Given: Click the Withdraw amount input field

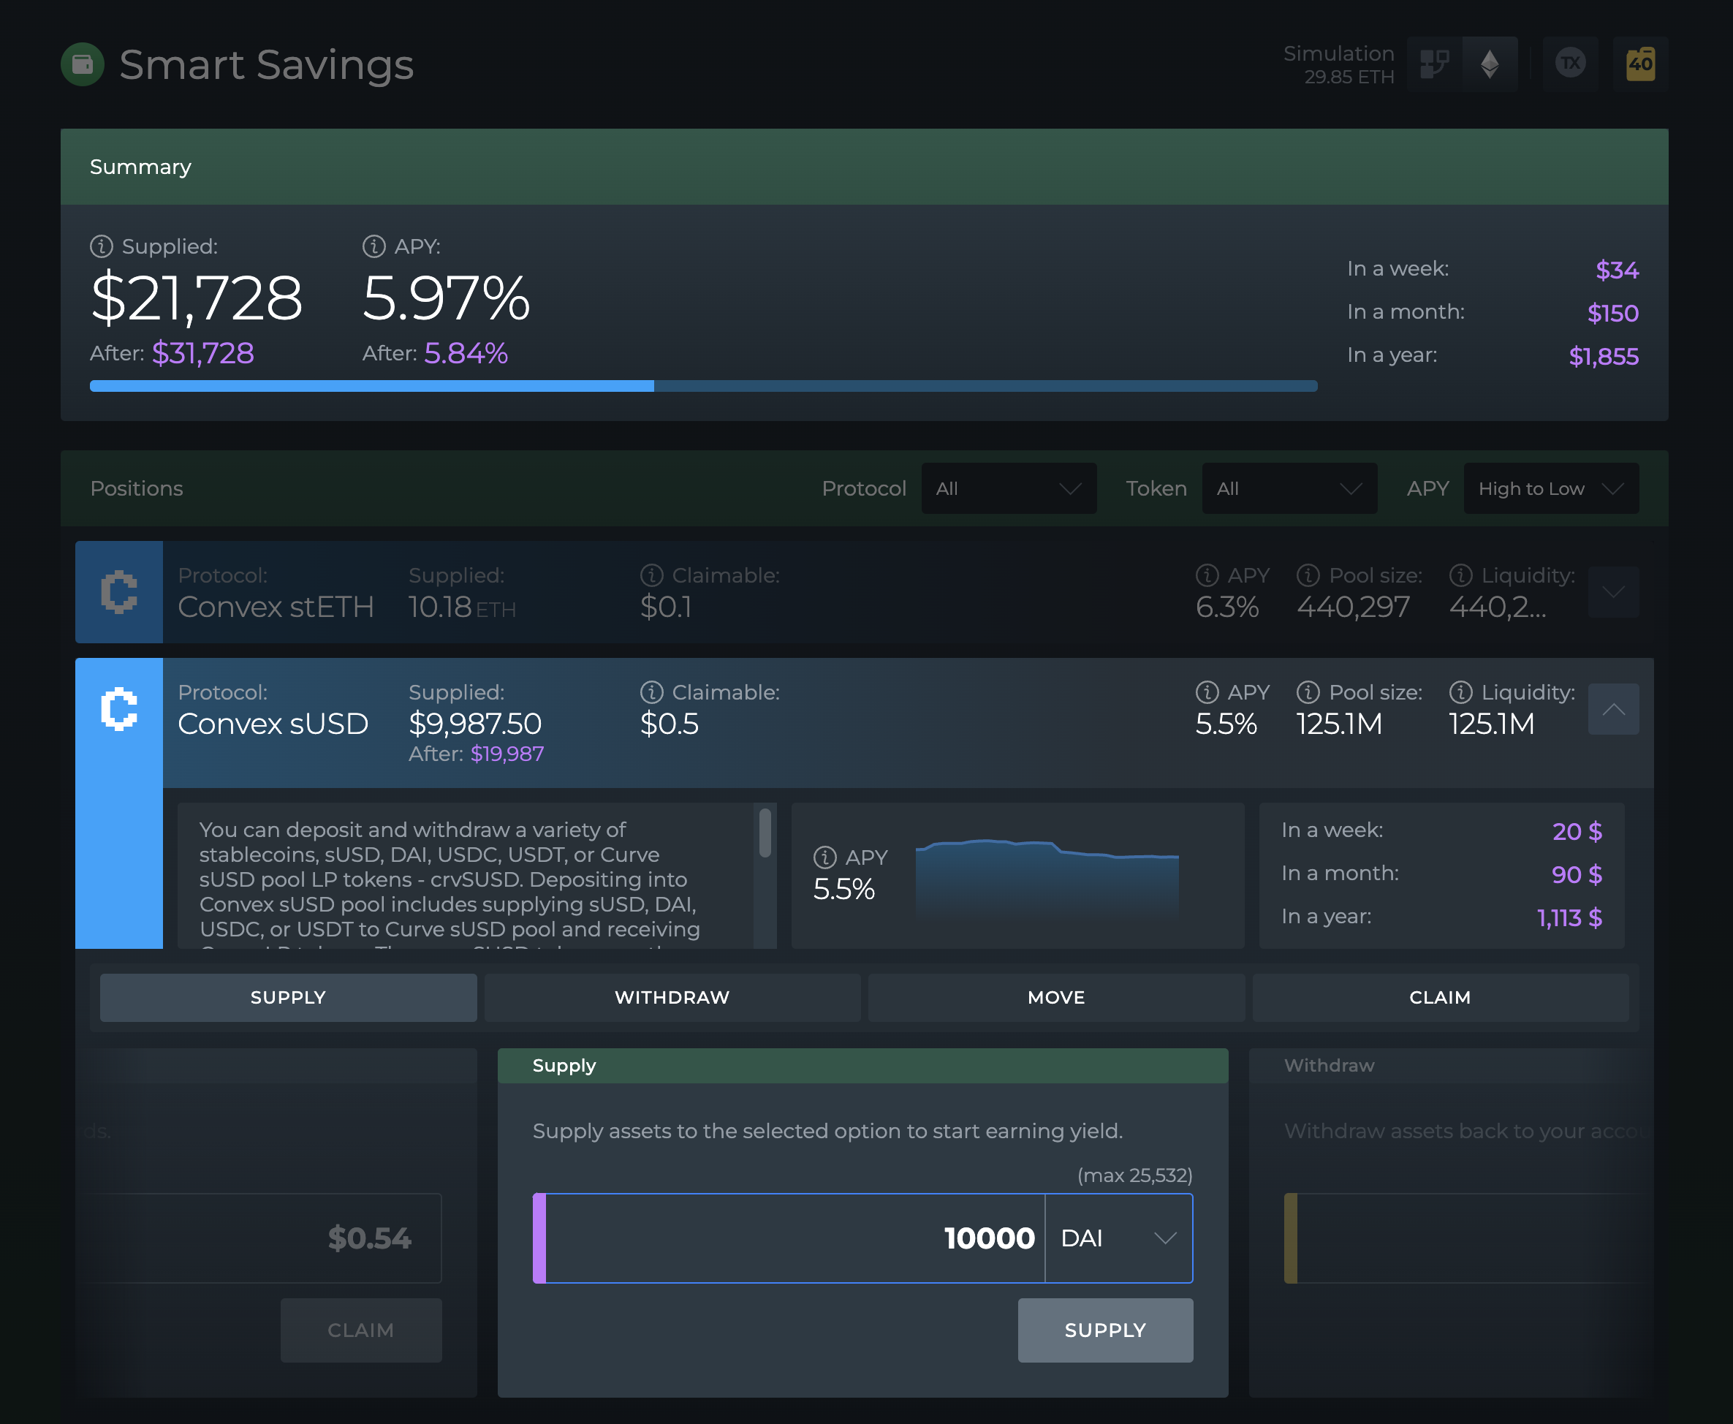Looking at the screenshot, I should [1468, 1238].
